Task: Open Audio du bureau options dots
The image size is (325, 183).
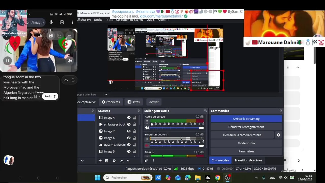Action: click(x=147, y=122)
